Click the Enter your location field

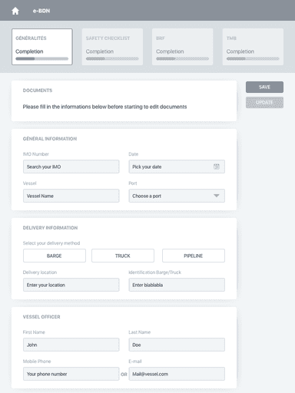pos(71,285)
